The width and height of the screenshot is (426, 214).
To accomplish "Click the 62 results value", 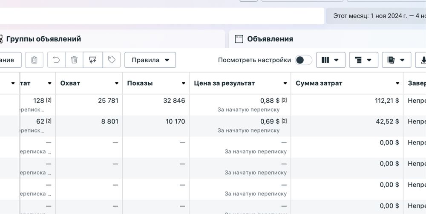I will [40, 121].
